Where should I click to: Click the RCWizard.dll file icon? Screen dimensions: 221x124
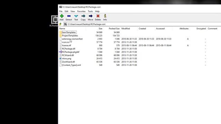click(60, 55)
